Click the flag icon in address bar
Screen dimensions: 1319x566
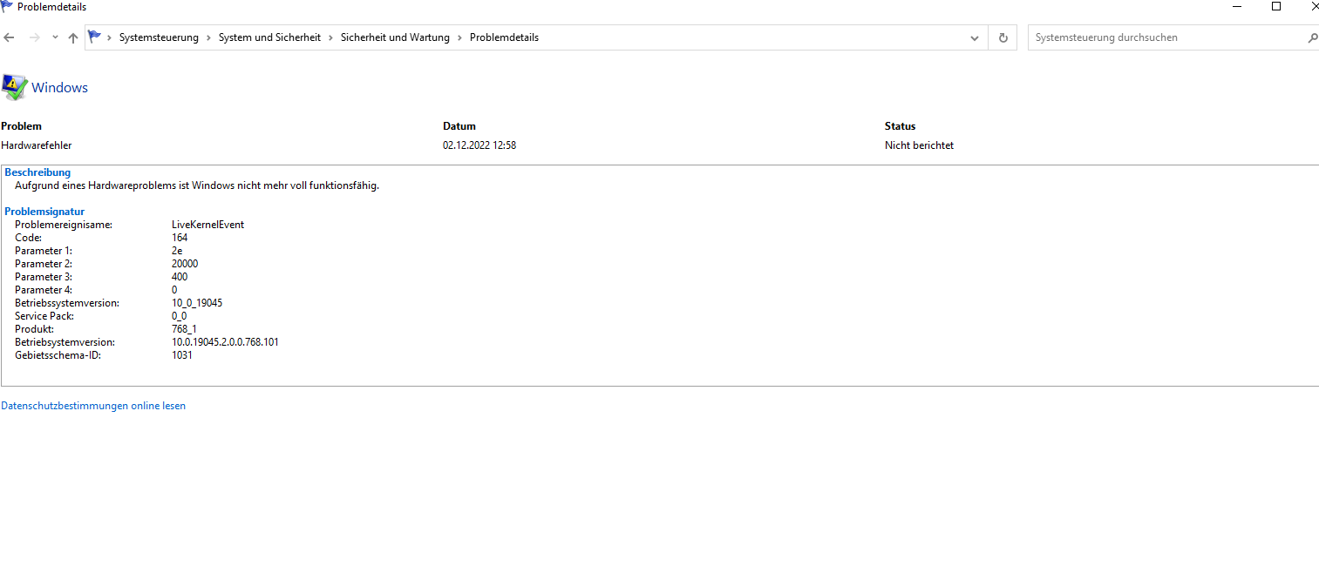click(x=95, y=37)
